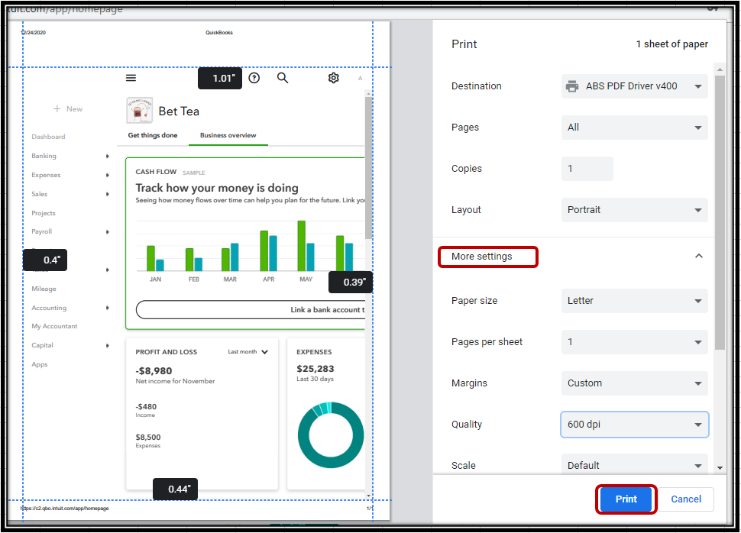Click the Bet Tea company logo
This screenshot has width=741, height=533.
[139, 110]
